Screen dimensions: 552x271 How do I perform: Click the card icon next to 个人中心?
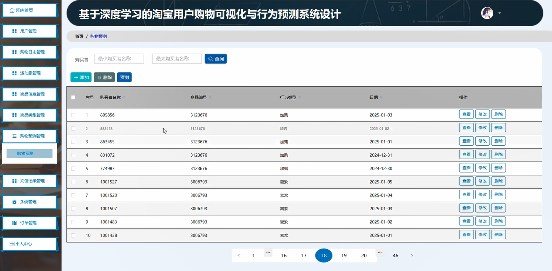click(12, 244)
